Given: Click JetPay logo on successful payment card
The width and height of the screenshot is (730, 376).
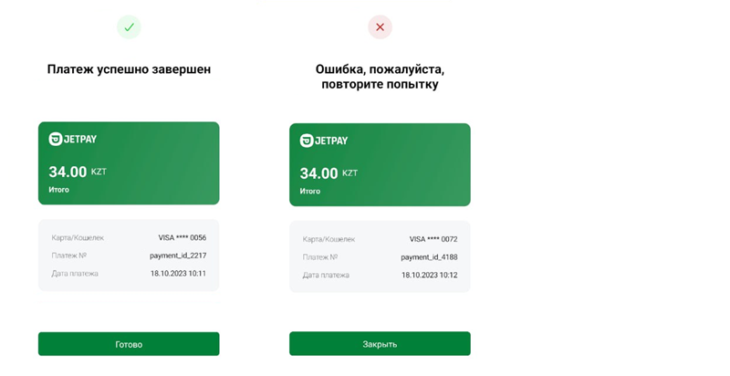Looking at the screenshot, I should (x=73, y=139).
